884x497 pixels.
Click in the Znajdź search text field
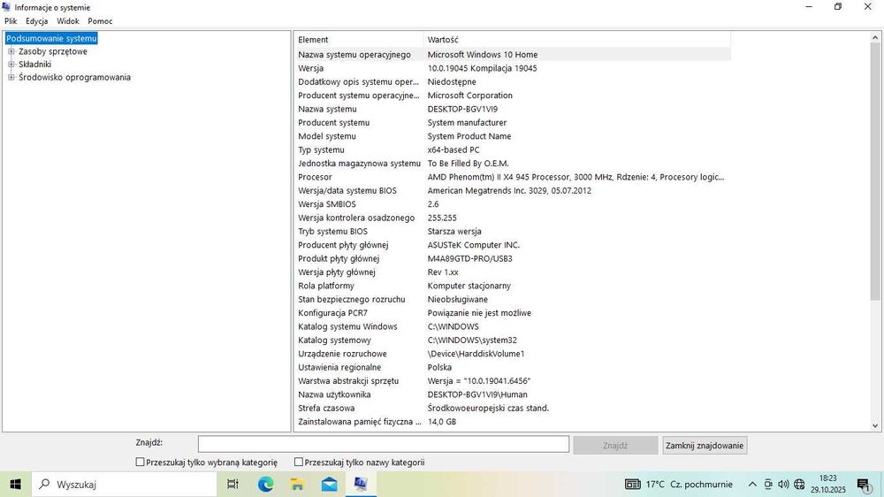(x=384, y=444)
